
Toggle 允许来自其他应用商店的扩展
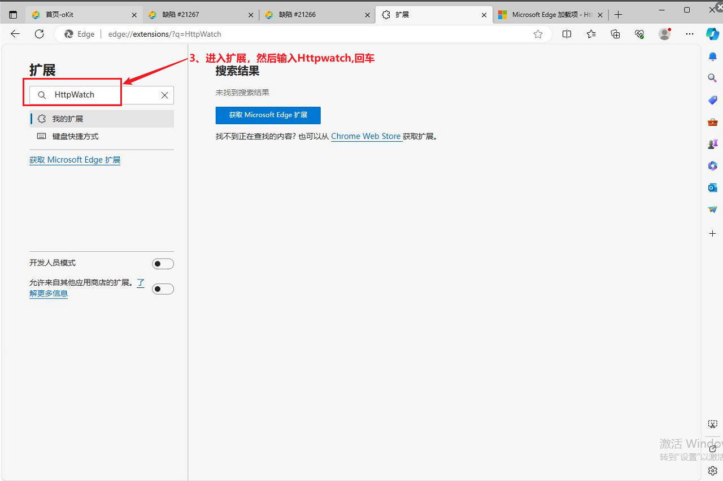[163, 289]
